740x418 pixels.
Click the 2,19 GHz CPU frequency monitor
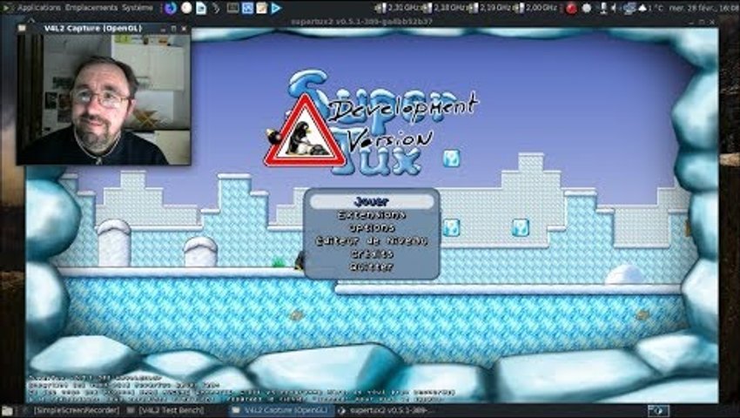click(489, 8)
